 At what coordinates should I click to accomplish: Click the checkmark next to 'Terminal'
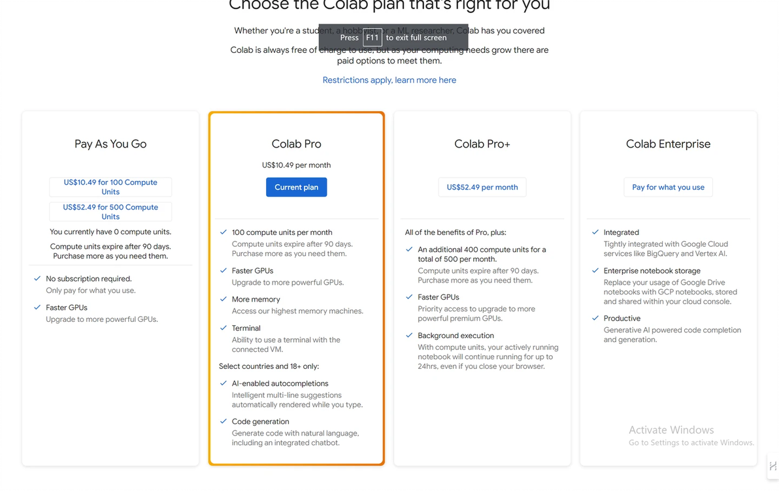tap(224, 328)
